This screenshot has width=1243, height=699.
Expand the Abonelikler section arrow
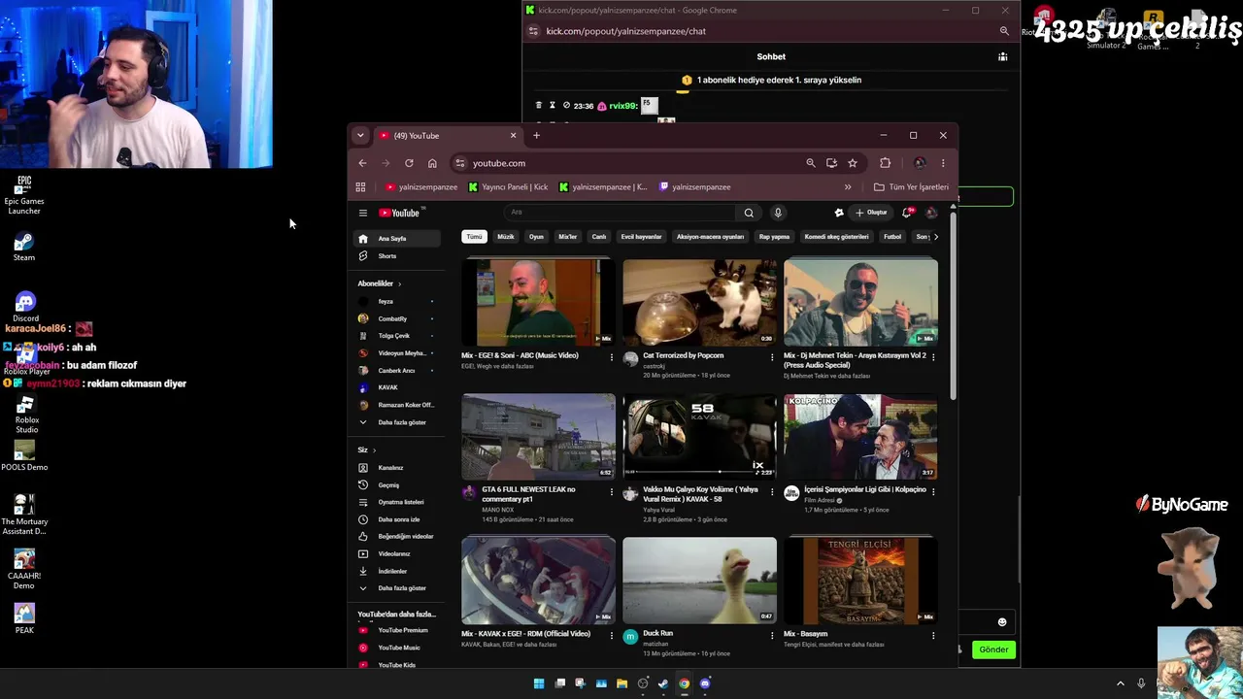399,283
